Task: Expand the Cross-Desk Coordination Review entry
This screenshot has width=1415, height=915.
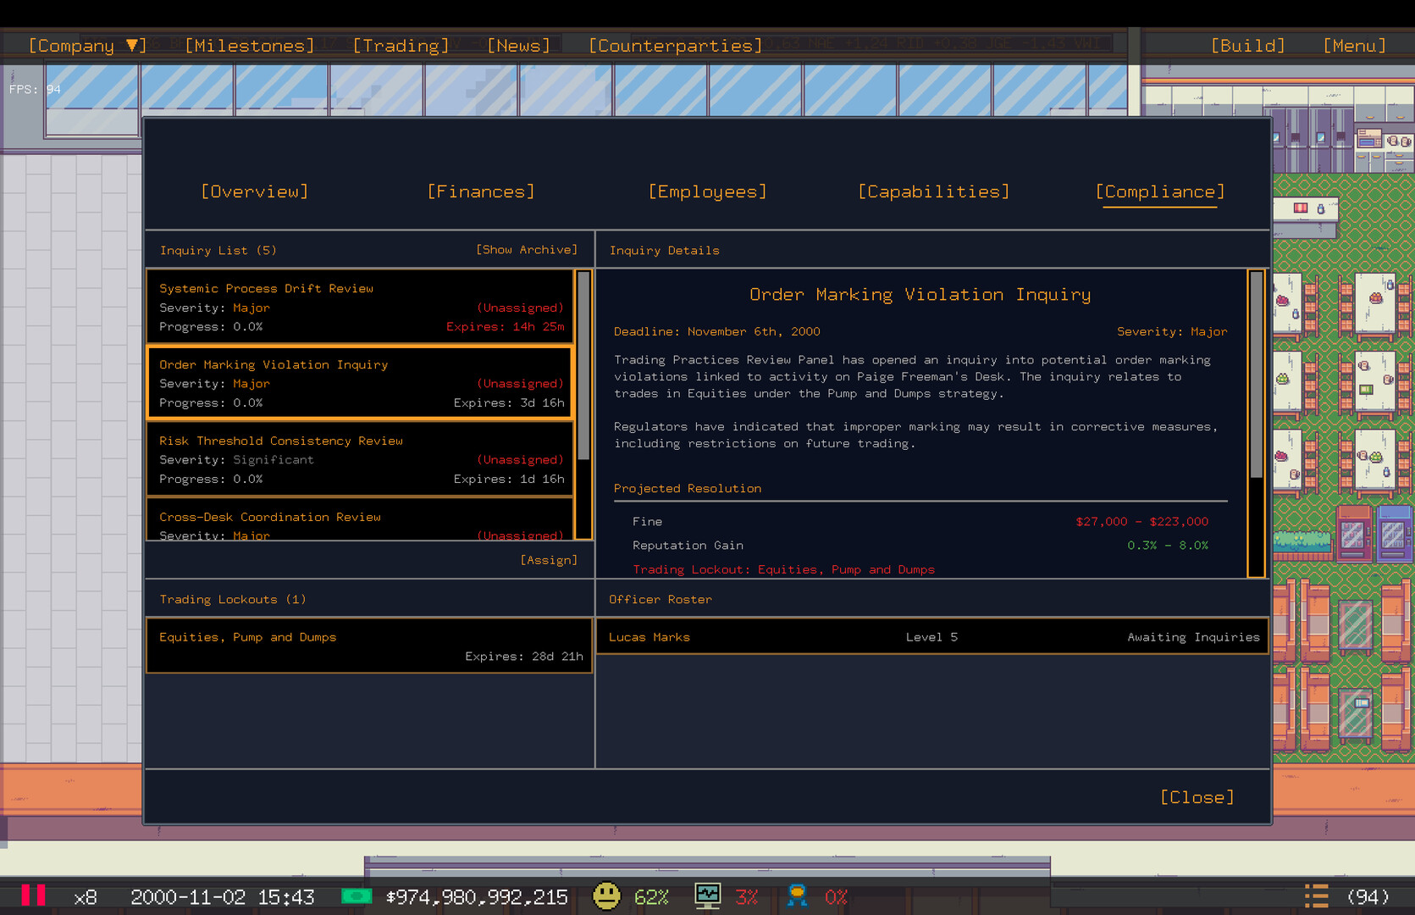Action: tap(359, 524)
